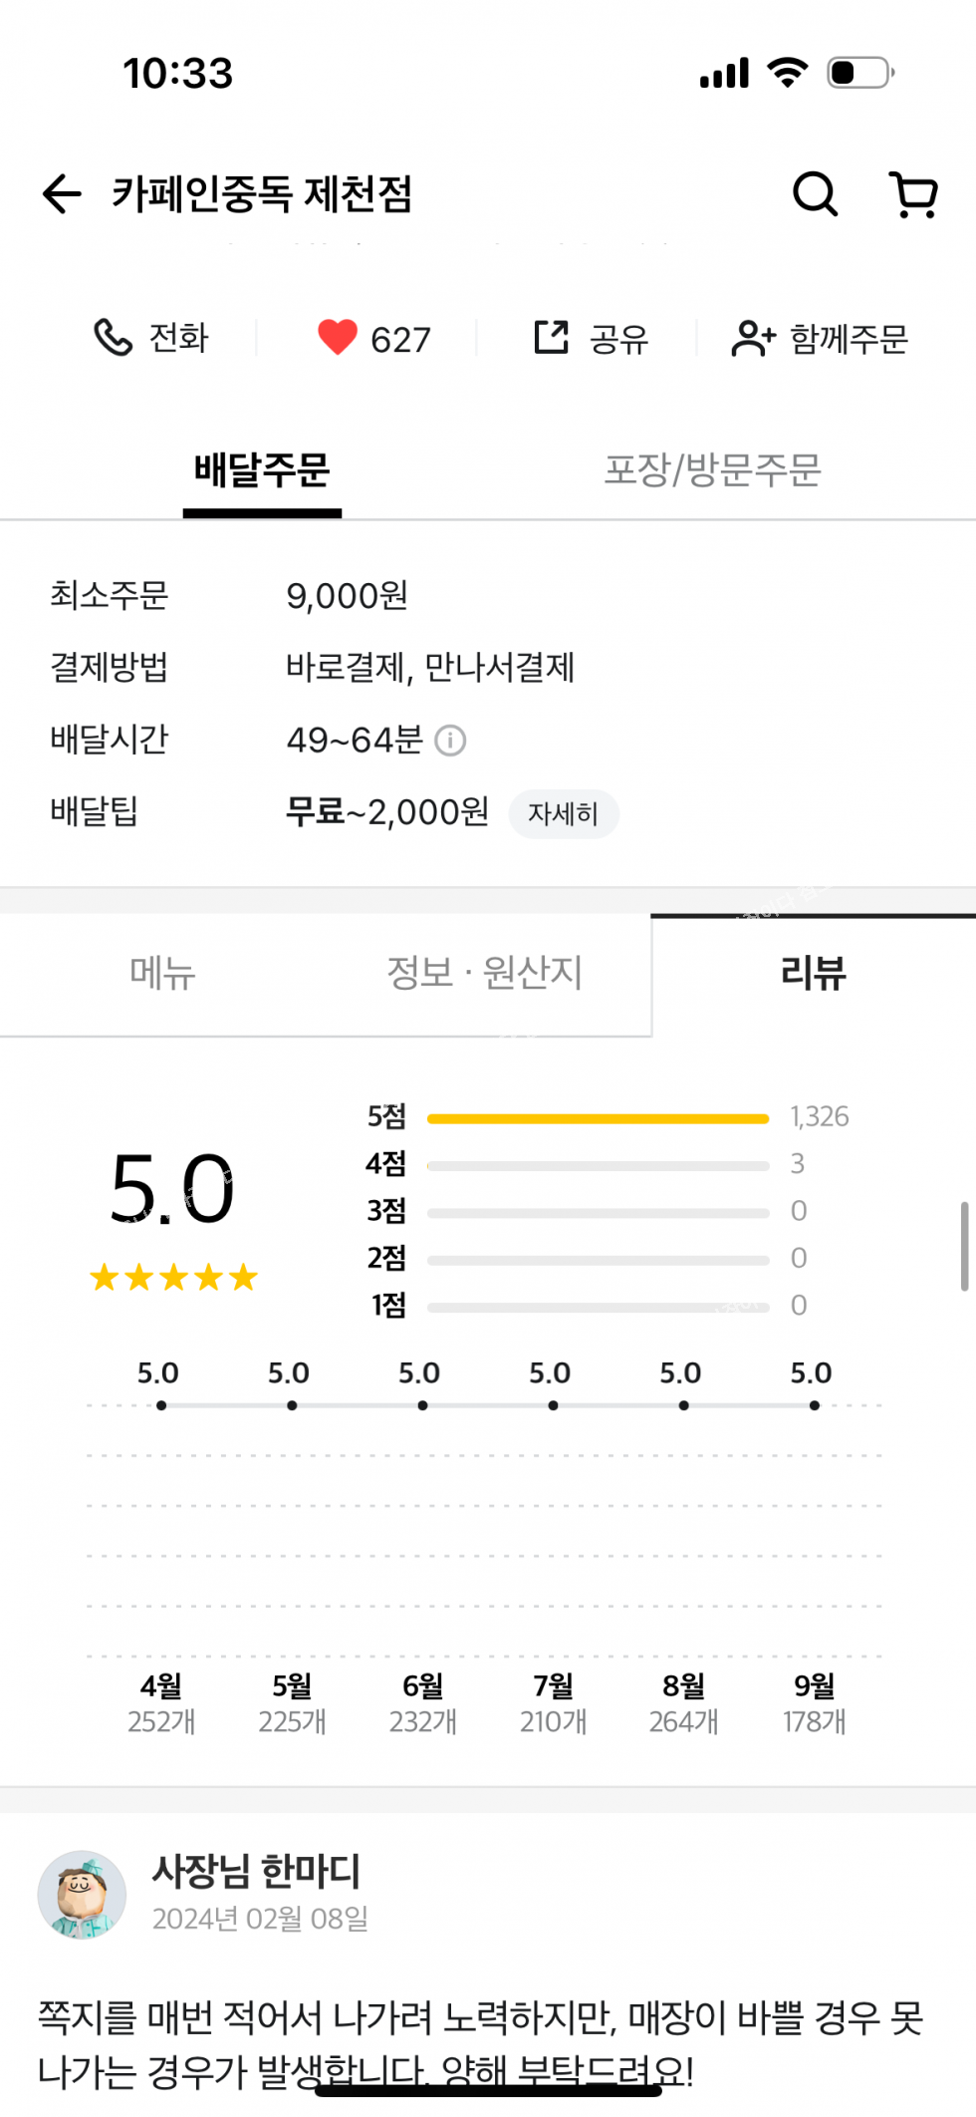
Task: Select the 배달주문 tab
Action: click(262, 470)
